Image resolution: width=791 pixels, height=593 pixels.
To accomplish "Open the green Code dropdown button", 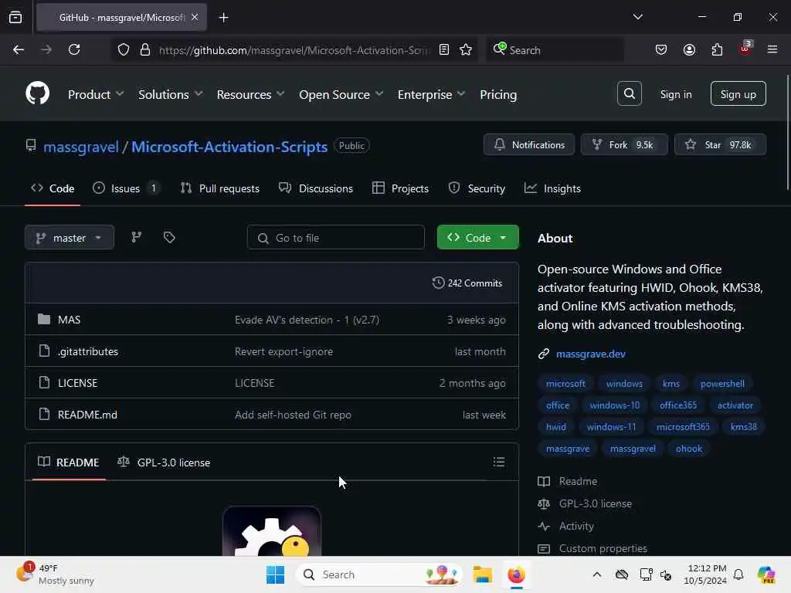I will coord(477,238).
